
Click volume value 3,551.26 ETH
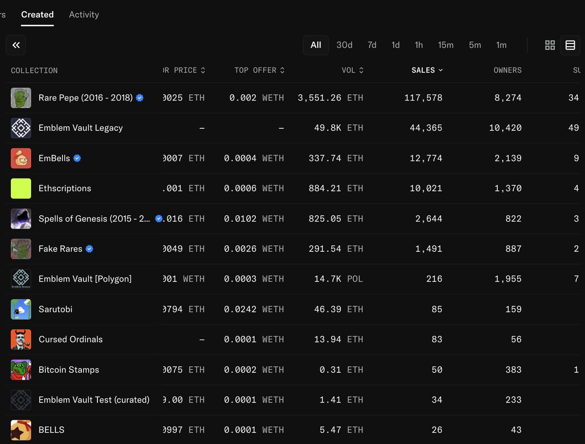click(x=331, y=98)
